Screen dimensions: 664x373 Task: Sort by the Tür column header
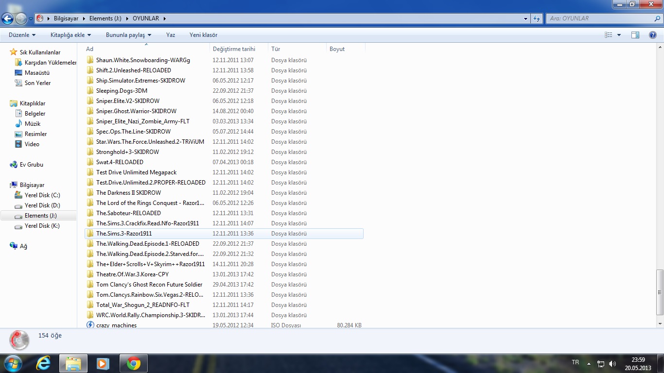pos(297,49)
